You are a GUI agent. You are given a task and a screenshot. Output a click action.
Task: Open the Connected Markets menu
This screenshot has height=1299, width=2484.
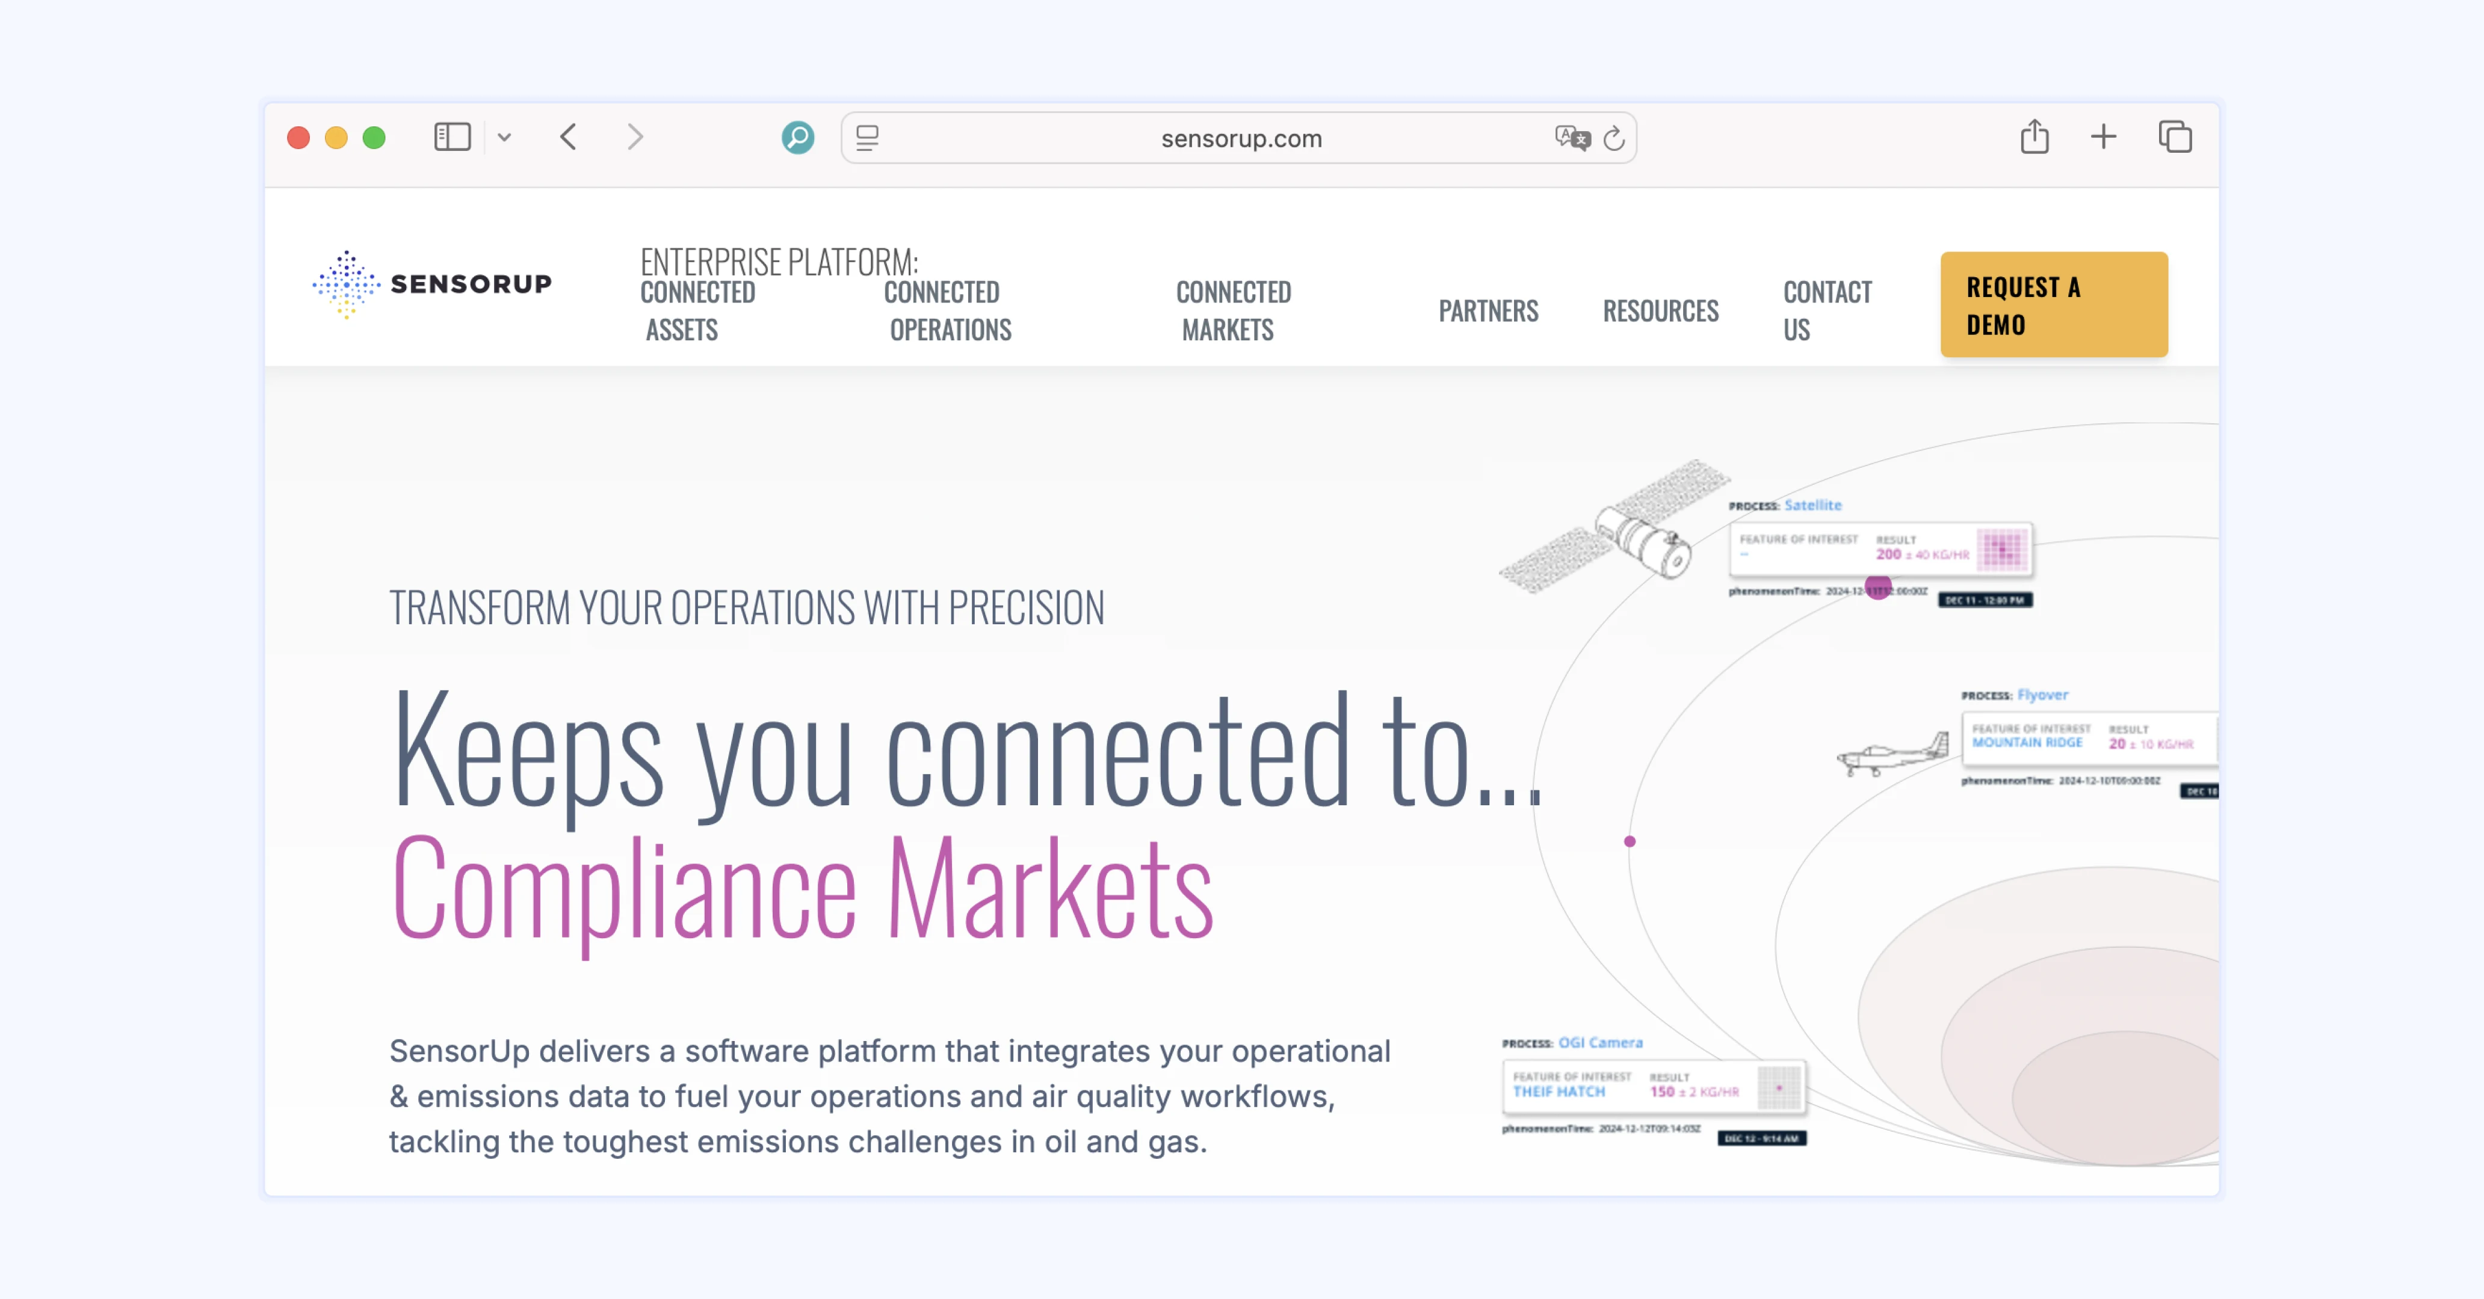[1234, 310]
